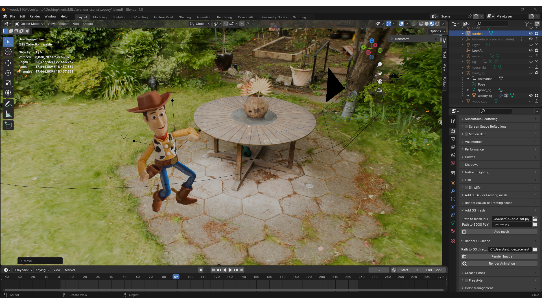The width and height of the screenshot is (542, 305).
Task: Select the Cursor tool
Action: 8,52
